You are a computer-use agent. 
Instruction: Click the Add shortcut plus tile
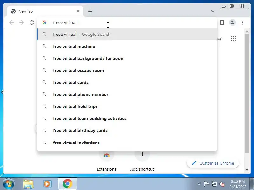pyautogui.click(x=142, y=161)
